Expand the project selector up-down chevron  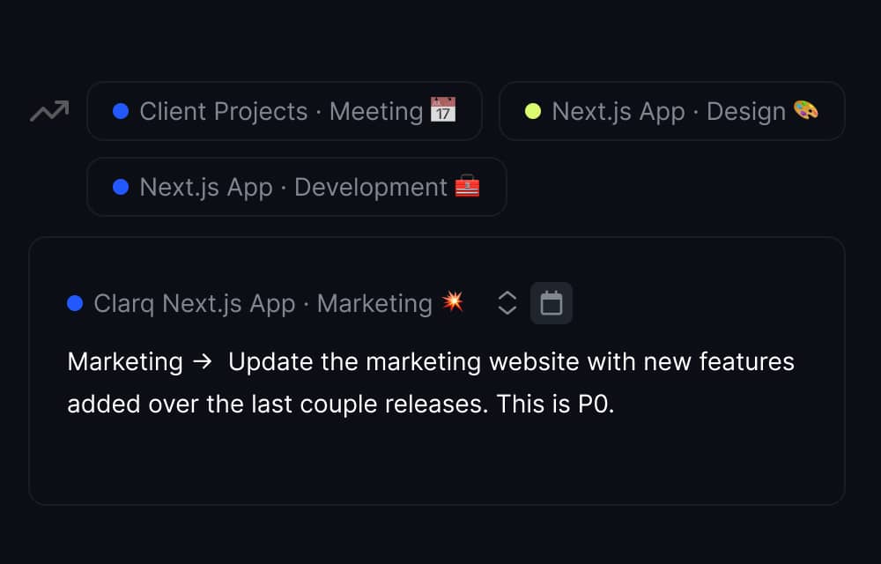(507, 303)
